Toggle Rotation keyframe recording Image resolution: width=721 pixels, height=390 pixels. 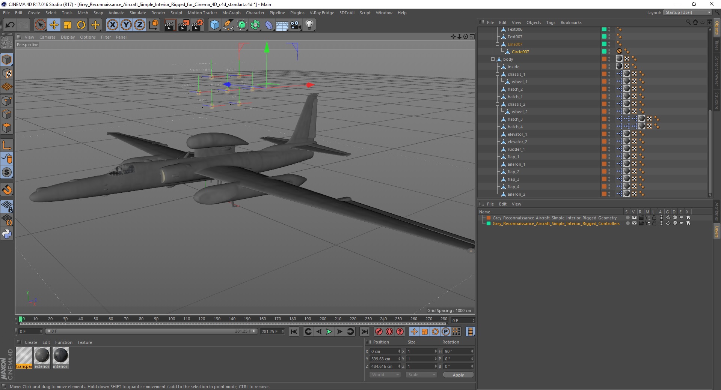[435, 331]
